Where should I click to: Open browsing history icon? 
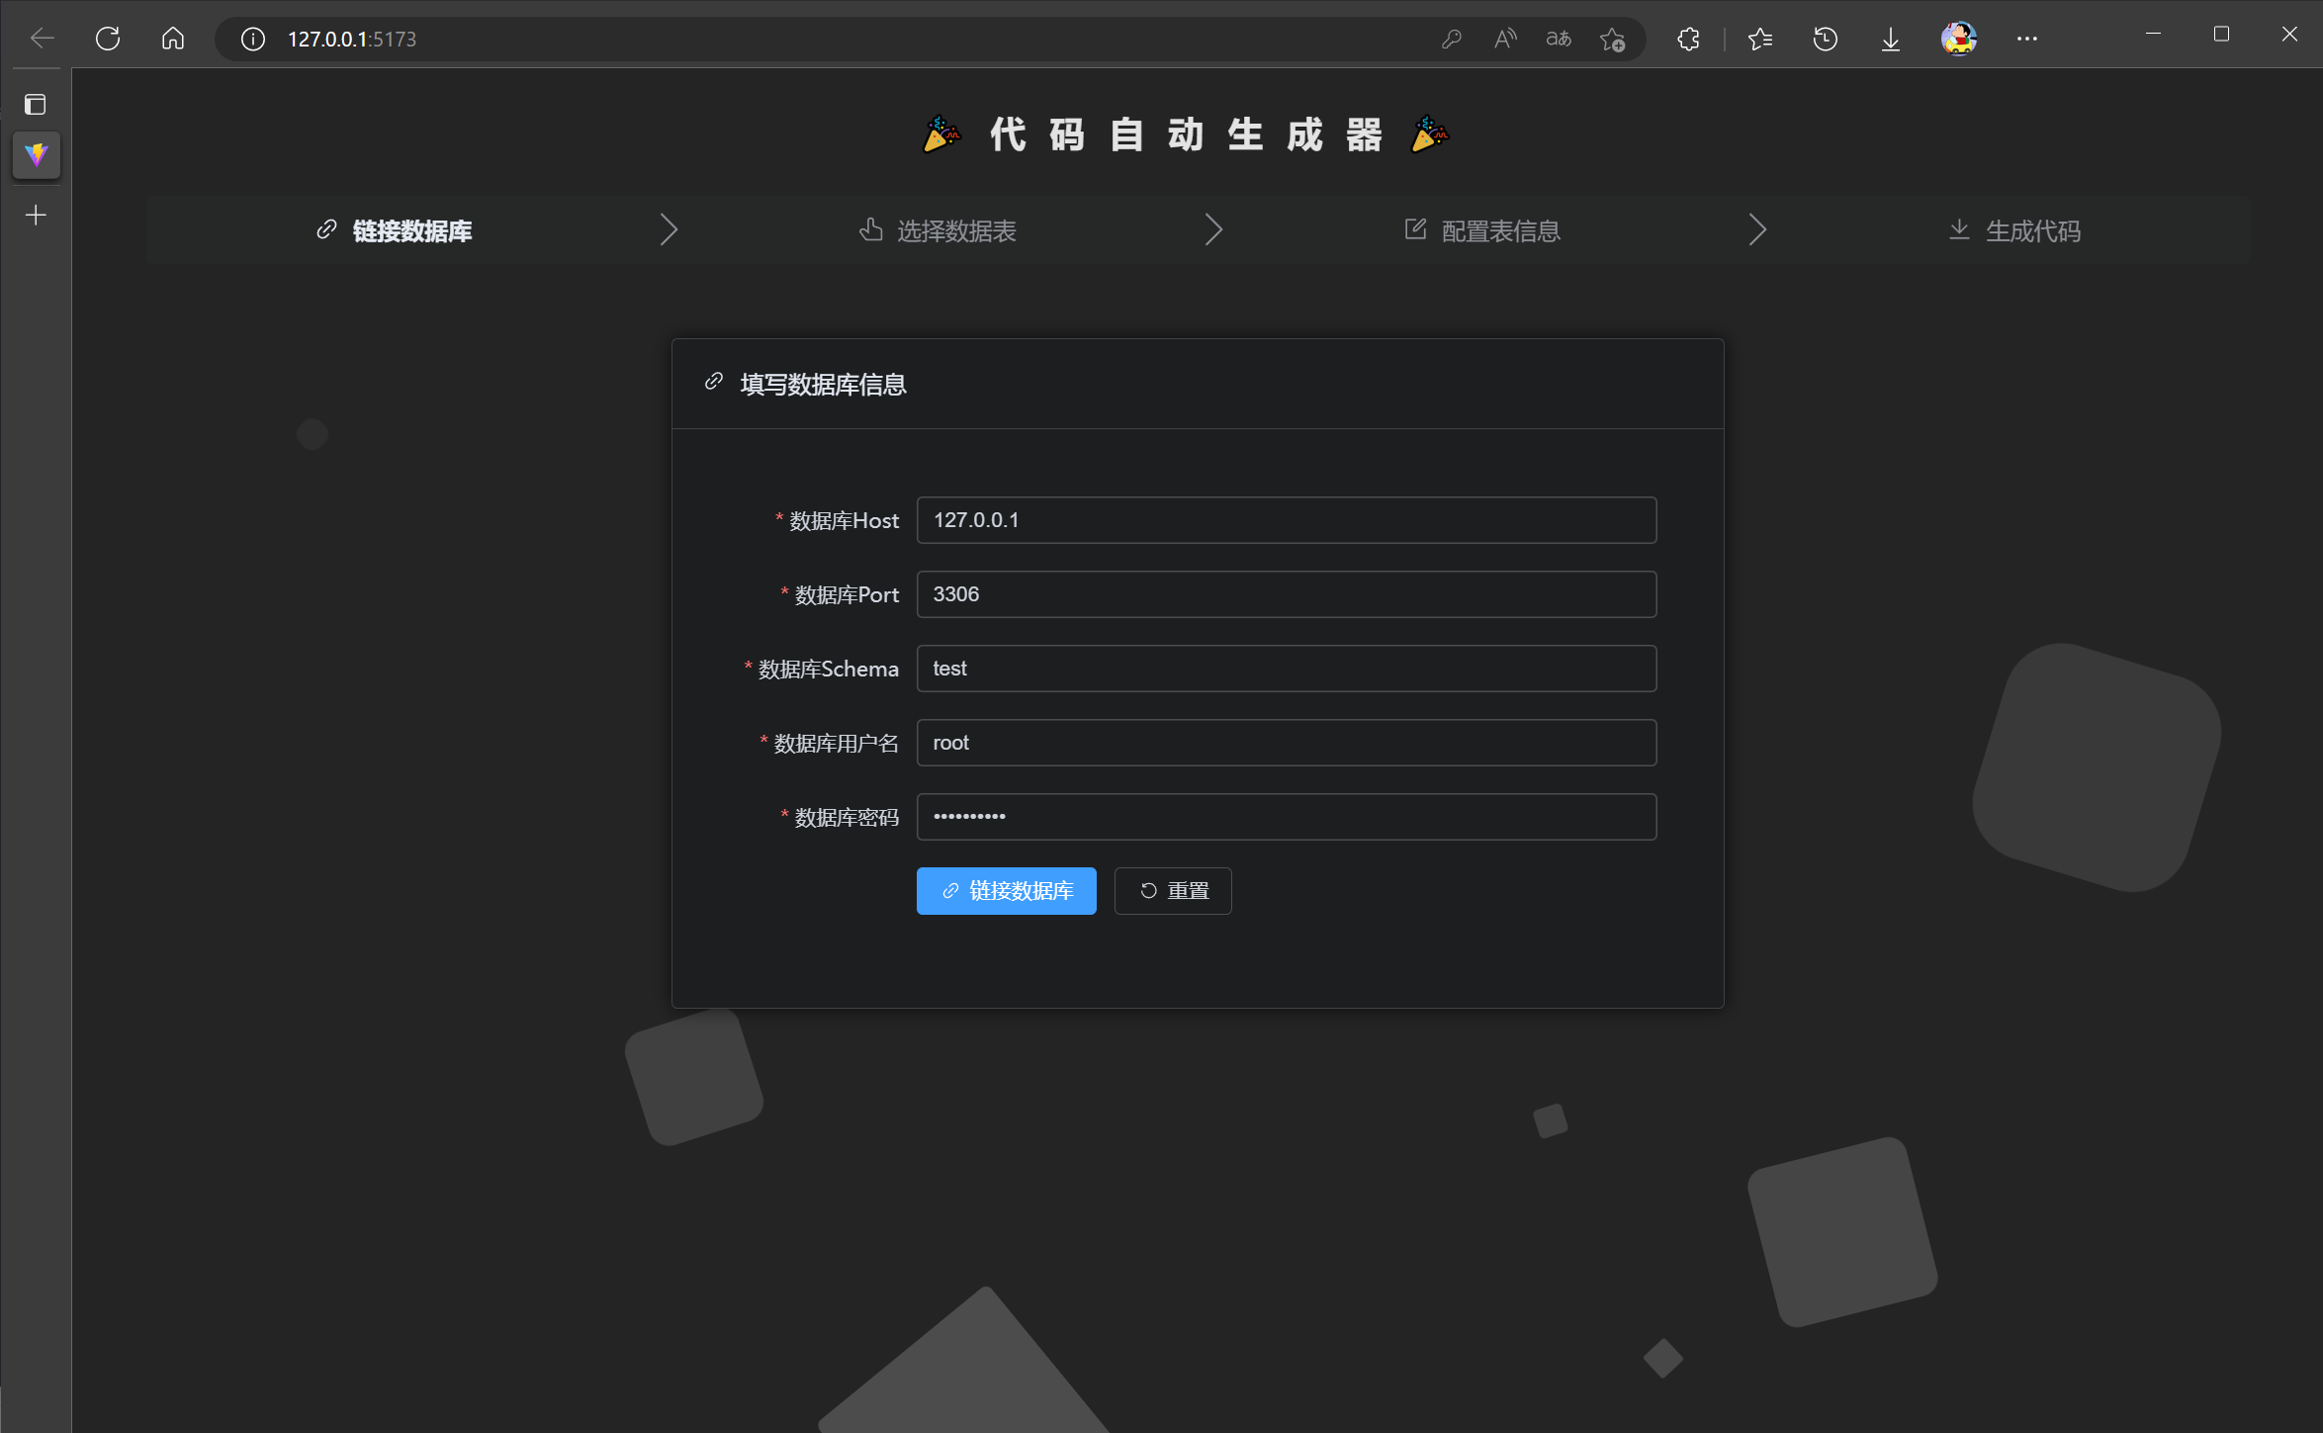click(x=1826, y=39)
